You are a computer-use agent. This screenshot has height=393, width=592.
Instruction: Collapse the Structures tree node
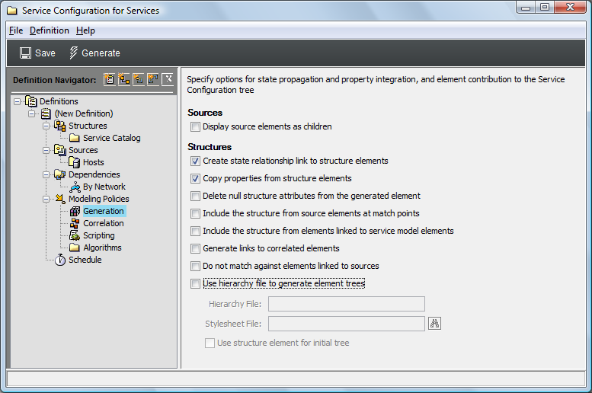tap(46, 126)
